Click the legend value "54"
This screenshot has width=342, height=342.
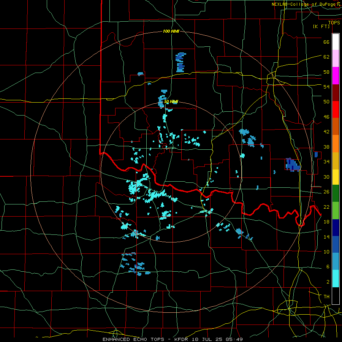pos(326,87)
